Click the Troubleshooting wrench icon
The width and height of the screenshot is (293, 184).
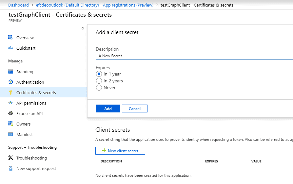pyautogui.click(x=10, y=158)
